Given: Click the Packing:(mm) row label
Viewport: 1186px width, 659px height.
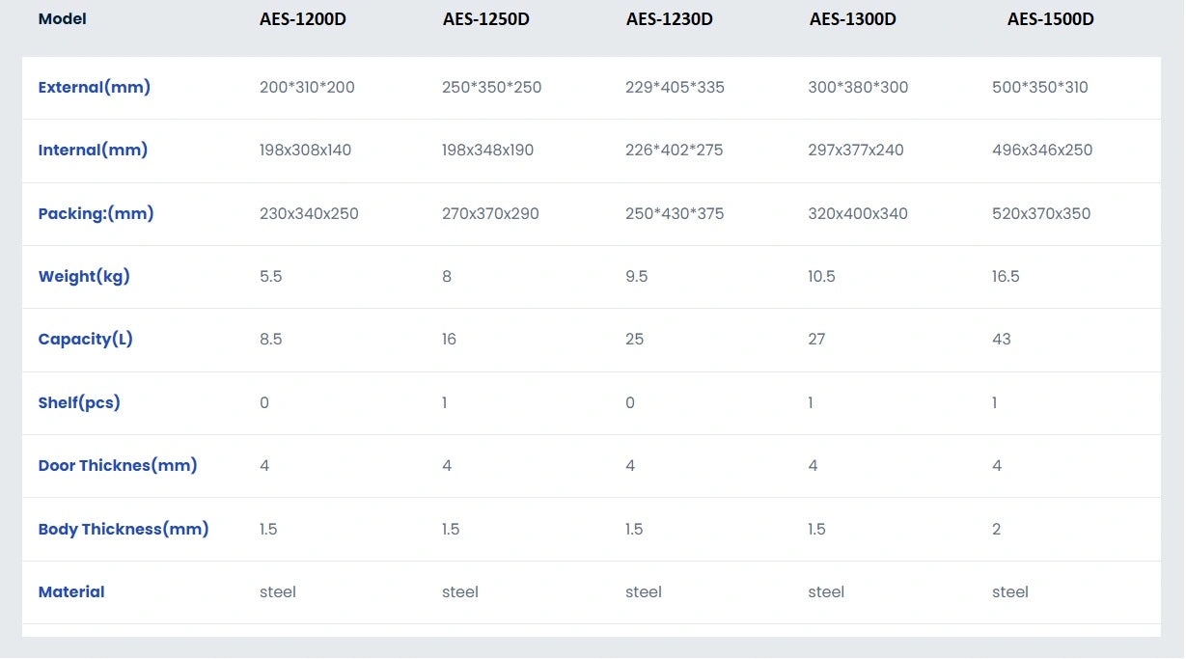Looking at the screenshot, I should [x=96, y=214].
